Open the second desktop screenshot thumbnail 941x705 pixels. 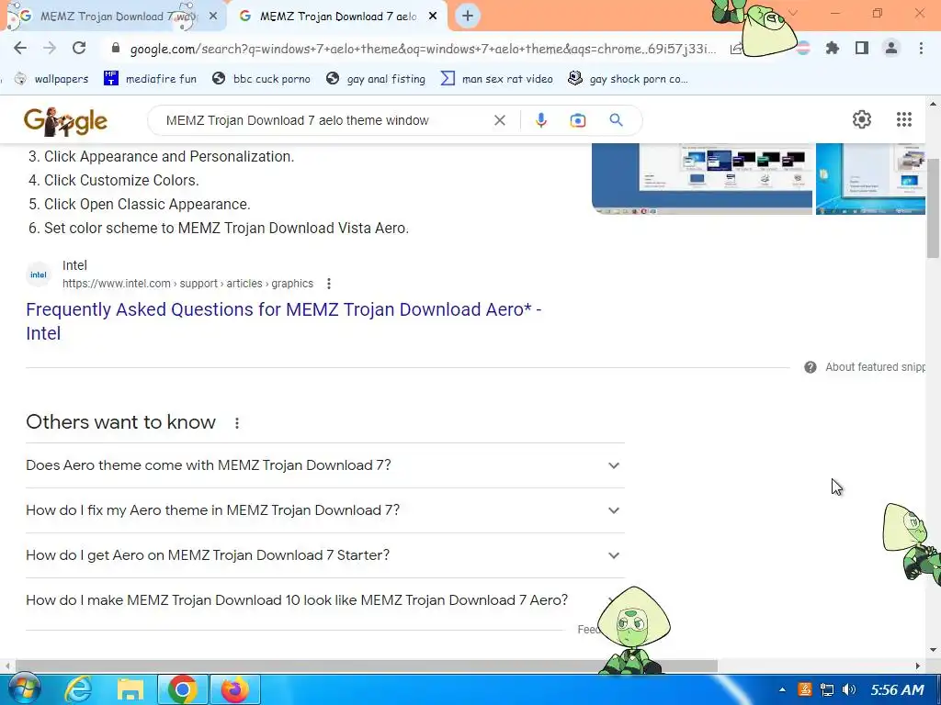[870, 179]
